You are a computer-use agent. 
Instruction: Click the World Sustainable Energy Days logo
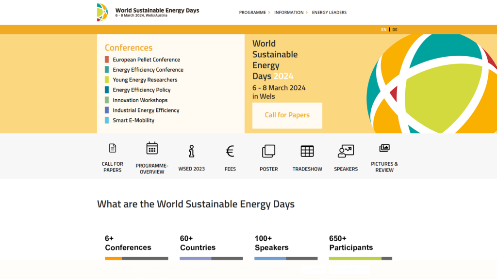pyautogui.click(x=102, y=12)
